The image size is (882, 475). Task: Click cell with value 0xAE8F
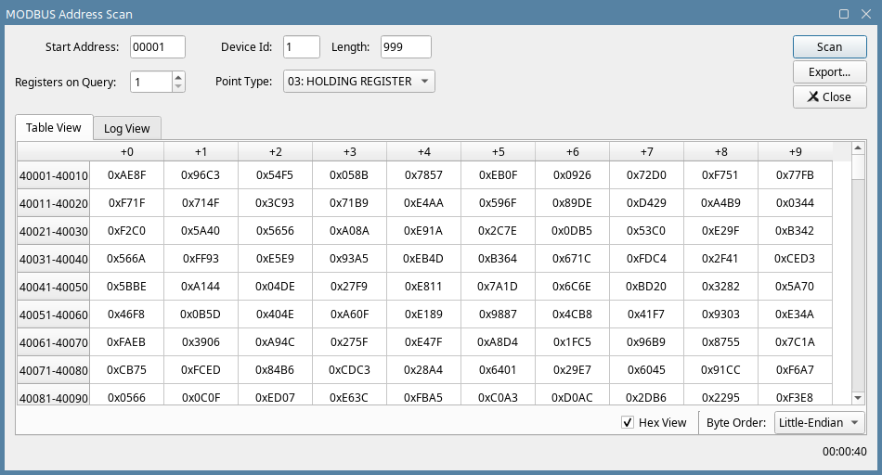point(127,174)
